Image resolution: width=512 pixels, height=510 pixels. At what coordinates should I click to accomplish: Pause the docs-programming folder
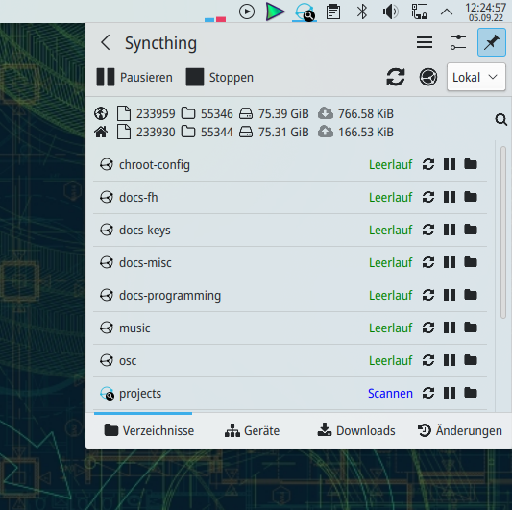(450, 295)
